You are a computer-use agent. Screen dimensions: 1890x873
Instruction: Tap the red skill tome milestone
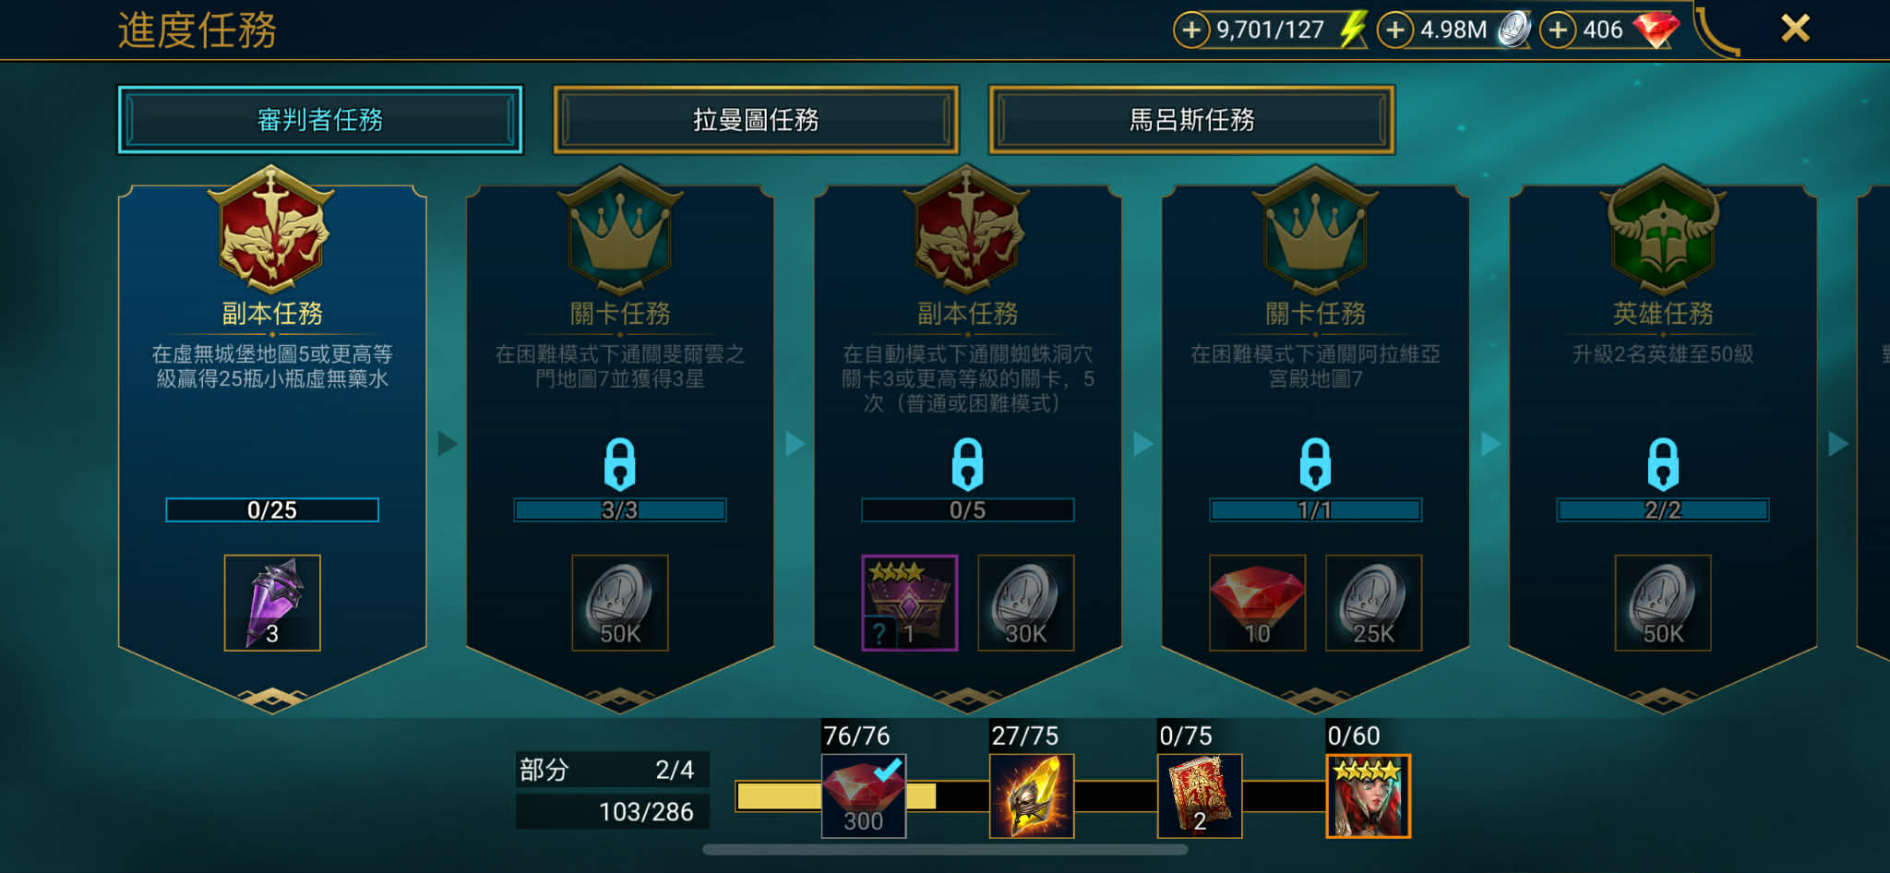(x=1200, y=795)
